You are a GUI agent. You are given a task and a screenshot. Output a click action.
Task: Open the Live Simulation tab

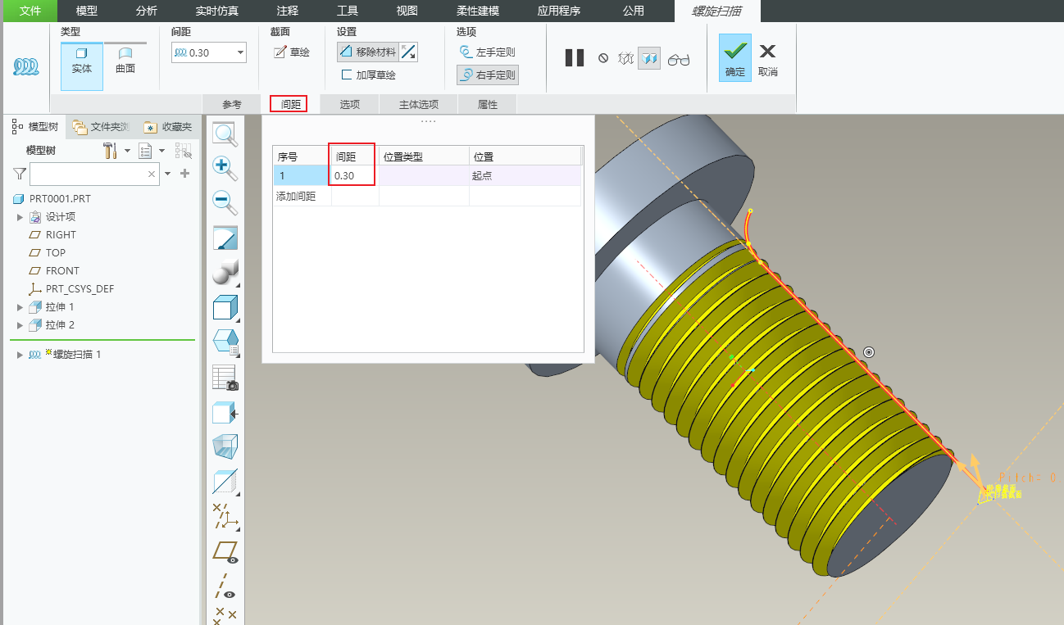tap(217, 11)
